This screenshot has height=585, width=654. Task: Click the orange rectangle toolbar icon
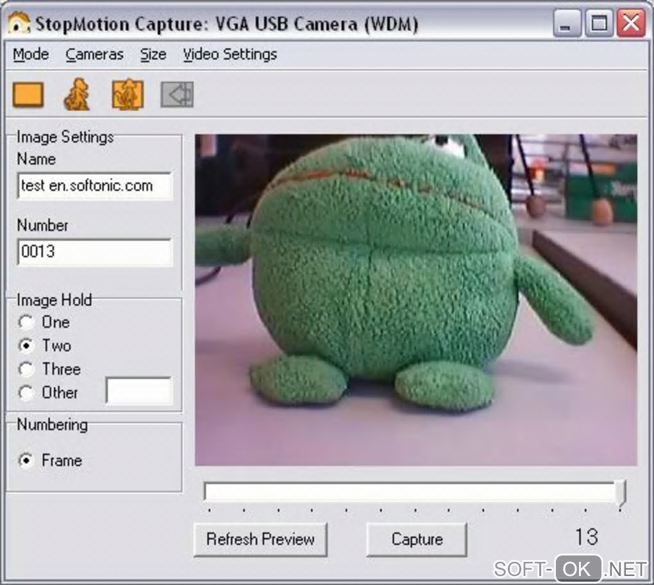[x=28, y=95]
